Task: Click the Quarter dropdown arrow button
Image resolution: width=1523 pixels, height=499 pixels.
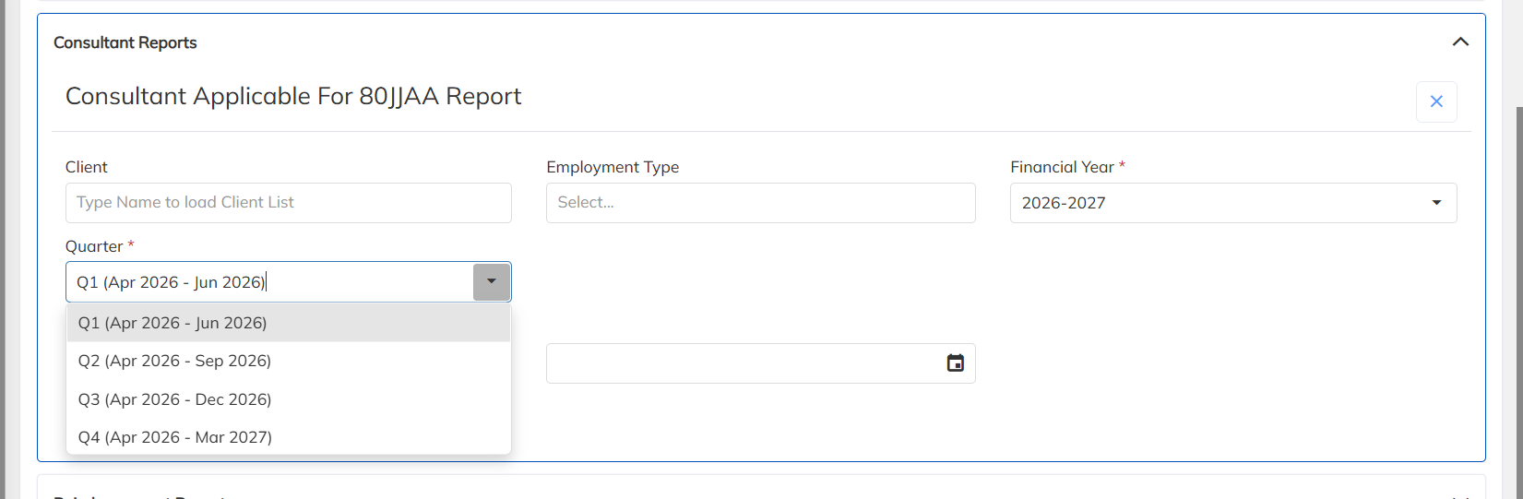Action: click(x=492, y=282)
